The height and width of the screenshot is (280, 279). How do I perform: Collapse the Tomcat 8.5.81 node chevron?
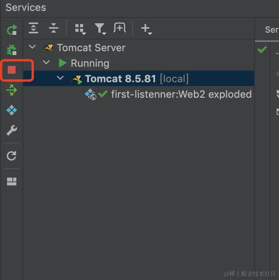pyautogui.click(x=60, y=78)
